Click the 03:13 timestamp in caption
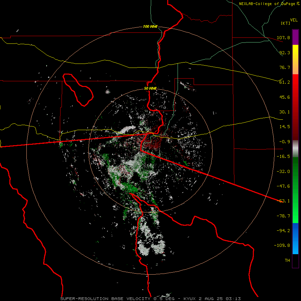The width and height of the screenshot is (301, 301). (x=233, y=299)
